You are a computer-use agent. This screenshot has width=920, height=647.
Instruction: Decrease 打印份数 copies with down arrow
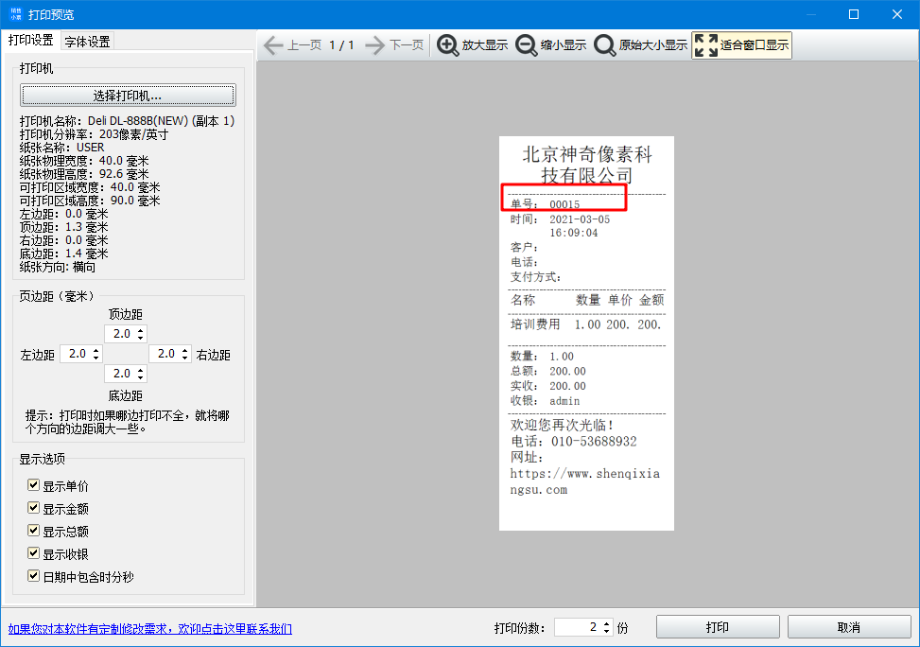(x=607, y=631)
